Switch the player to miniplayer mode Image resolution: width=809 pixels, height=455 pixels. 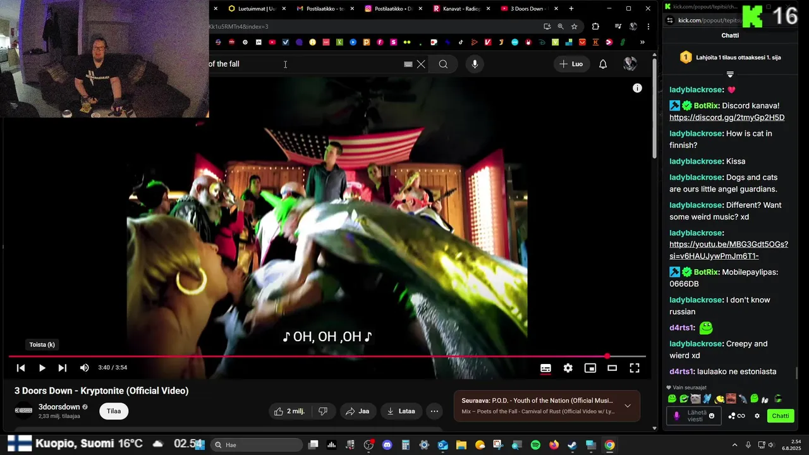[x=590, y=368]
